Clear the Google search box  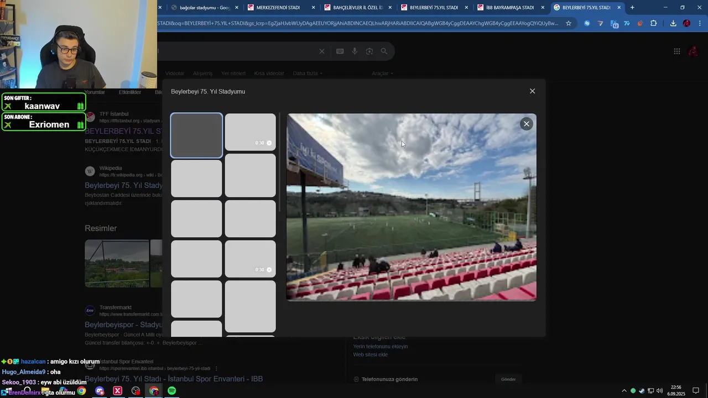pos(321,51)
